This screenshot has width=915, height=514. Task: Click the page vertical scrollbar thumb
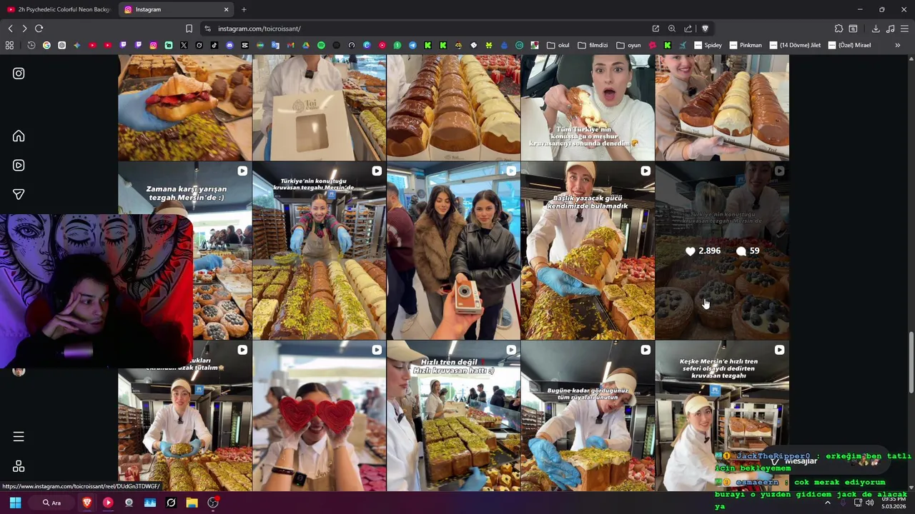(x=911, y=363)
